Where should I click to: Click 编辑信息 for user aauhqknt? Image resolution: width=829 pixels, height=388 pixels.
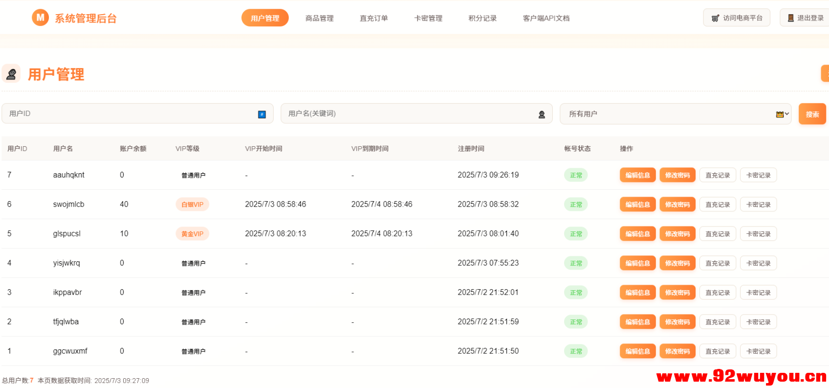click(637, 175)
